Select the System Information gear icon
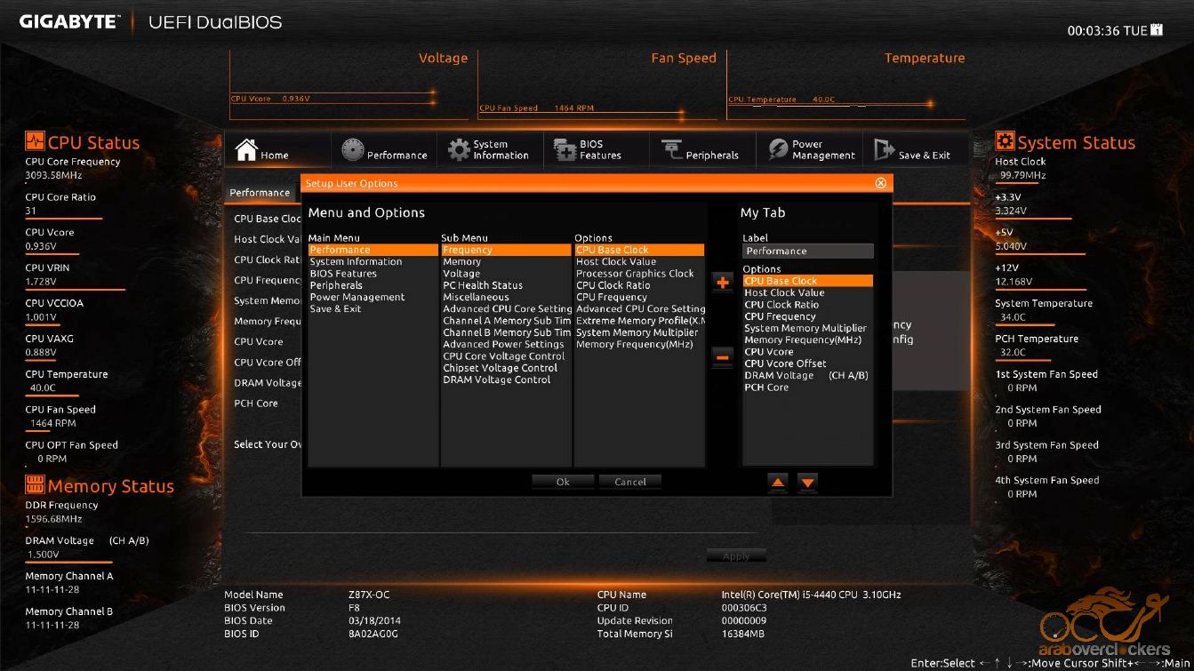This screenshot has width=1194, height=671. [x=459, y=149]
